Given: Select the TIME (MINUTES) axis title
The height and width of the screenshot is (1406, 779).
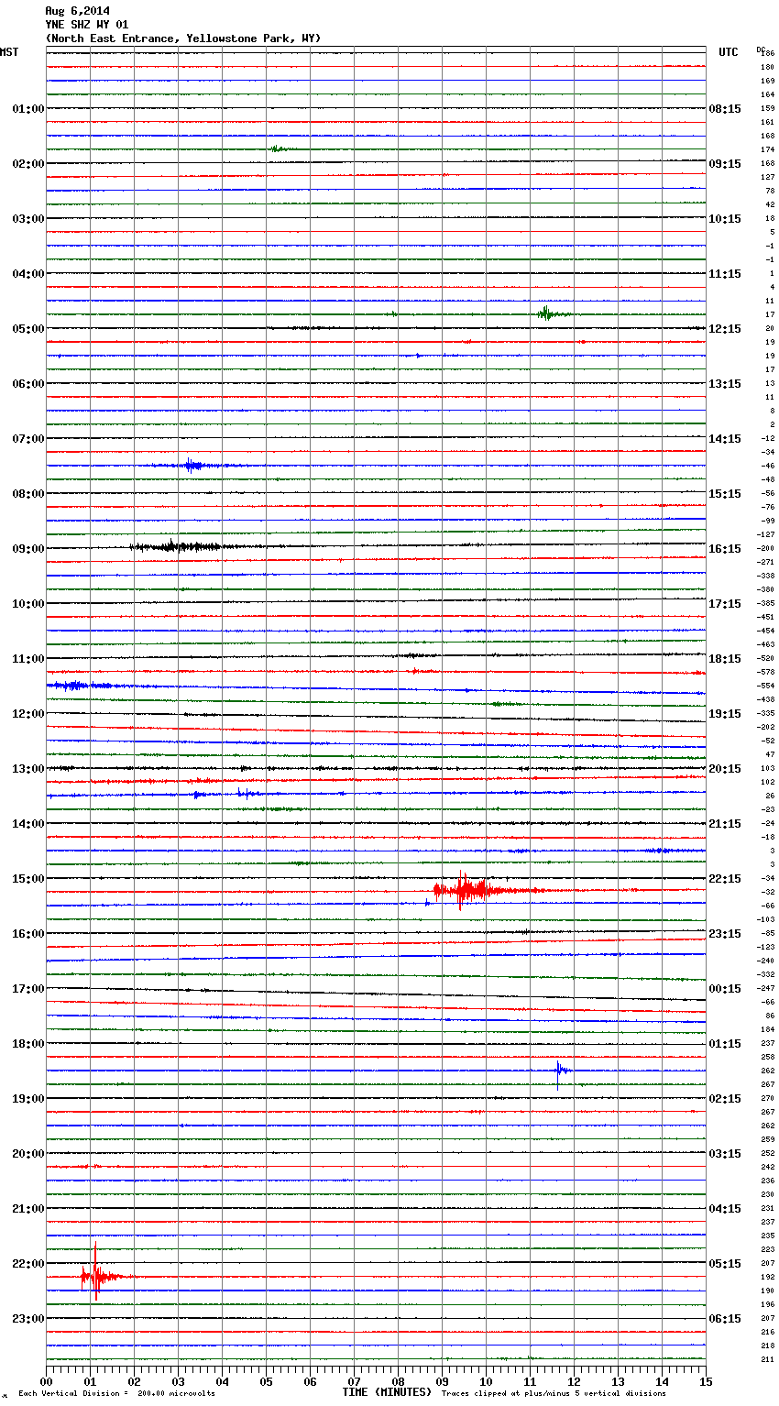Looking at the screenshot, I should [x=387, y=1392].
